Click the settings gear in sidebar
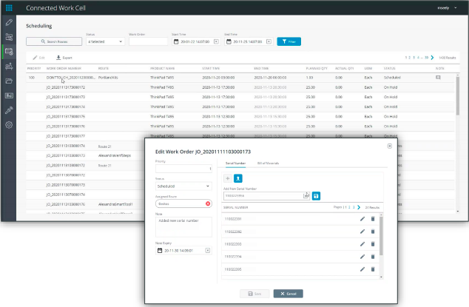Viewport: 469px width, 307px height. click(x=9, y=124)
